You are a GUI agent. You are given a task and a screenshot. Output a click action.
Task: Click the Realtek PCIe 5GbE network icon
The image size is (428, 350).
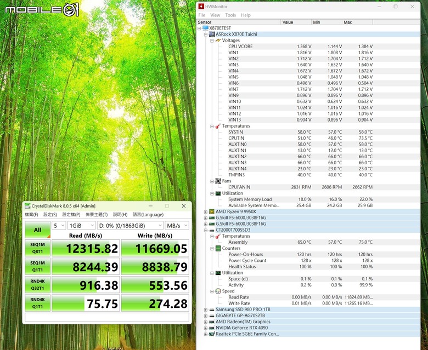pyautogui.click(x=212, y=334)
